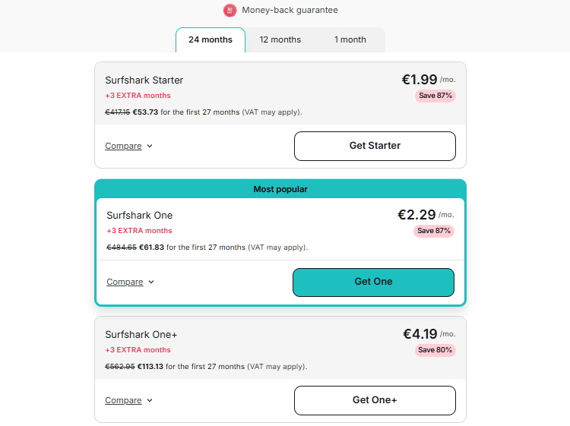Viewport: 570px width, 426px height.
Task: Click Save 87% badge on Starter plan
Action: pyautogui.click(x=435, y=96)
